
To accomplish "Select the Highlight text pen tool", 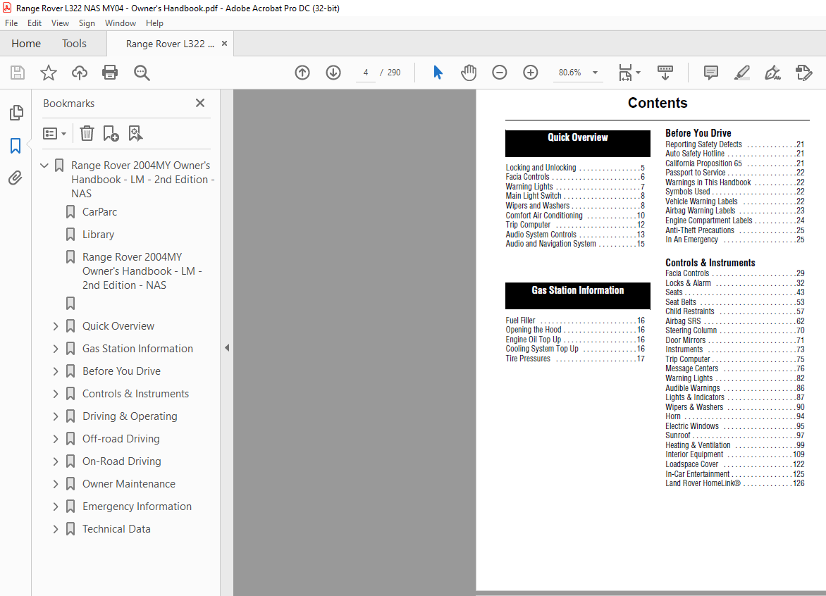I will (742, 73).
